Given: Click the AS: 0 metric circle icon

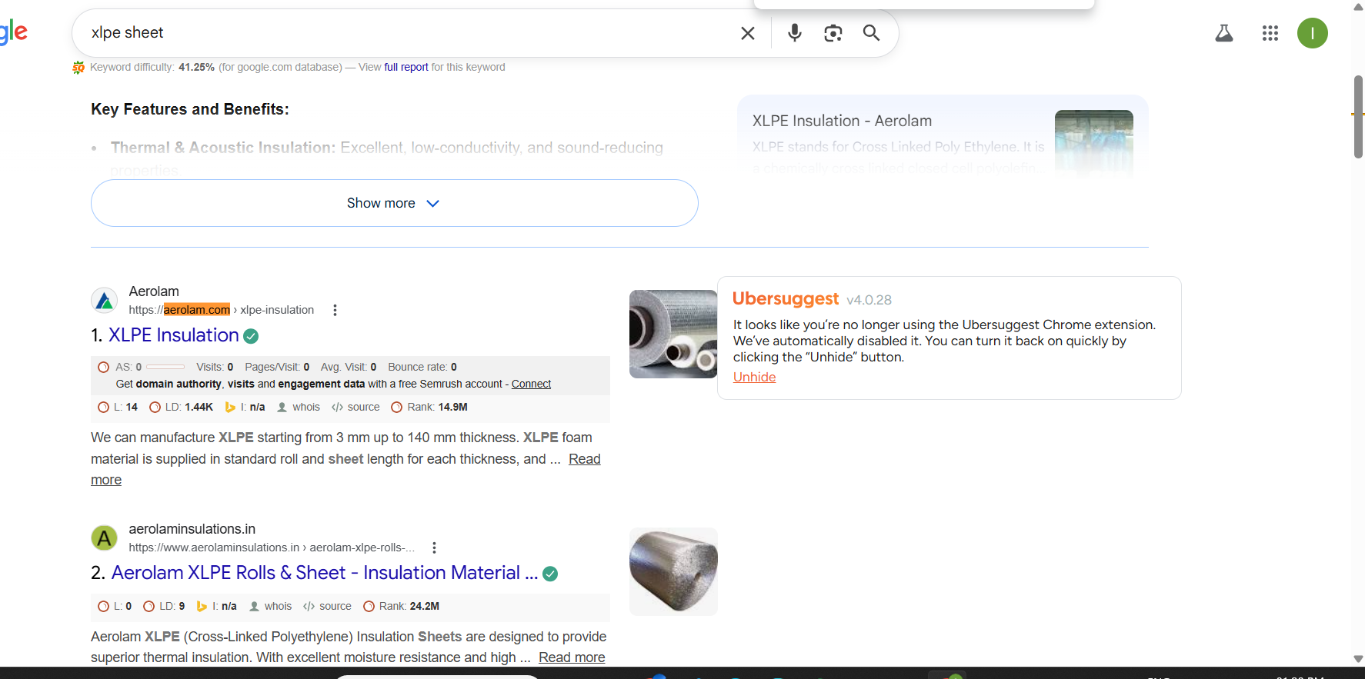Looking at the screenshot, I should click(x=103, y=367).
